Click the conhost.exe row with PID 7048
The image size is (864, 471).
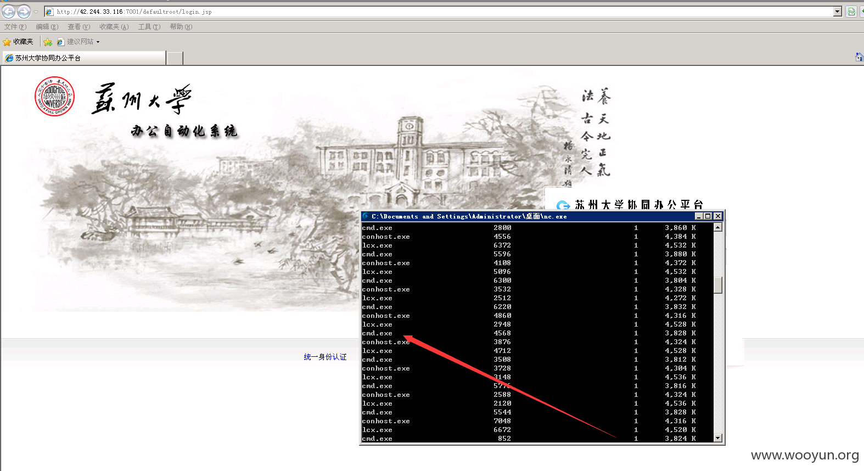point(529,421)
